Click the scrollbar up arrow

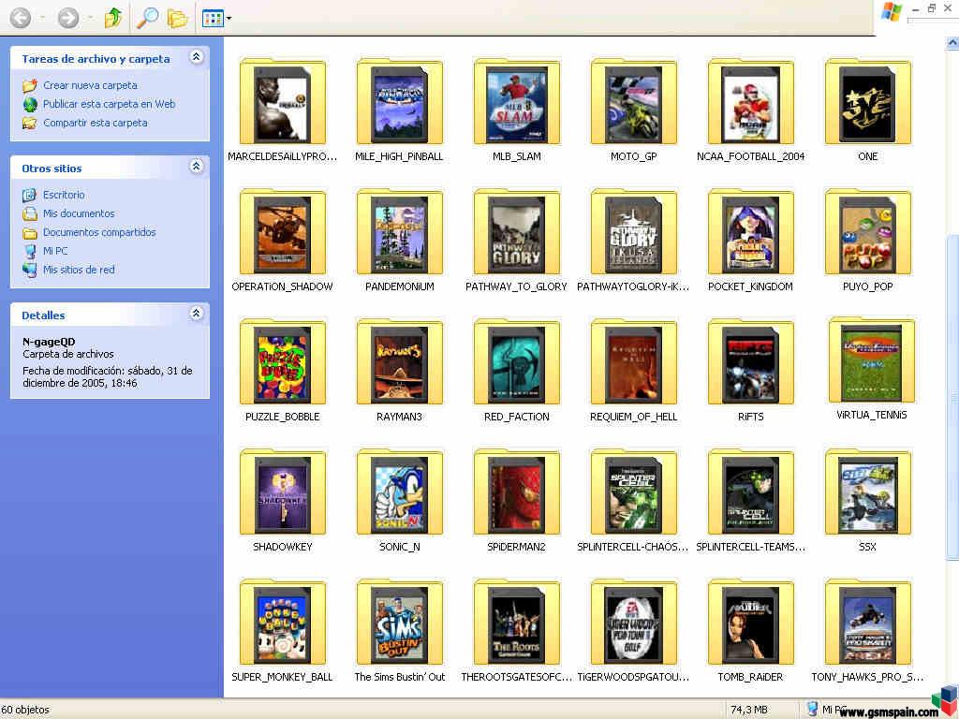(952, 43)
